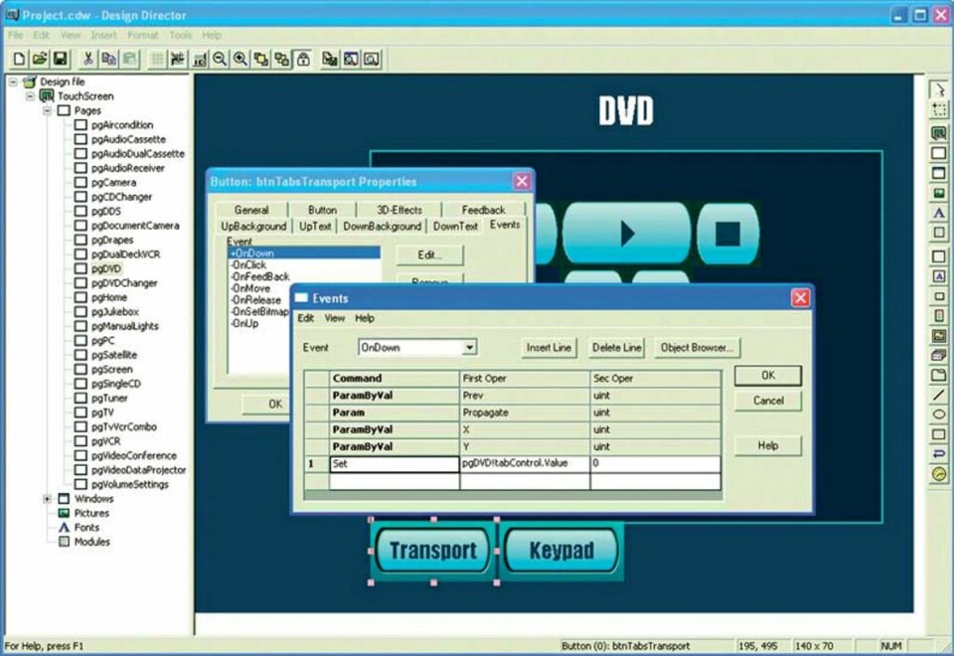Click the Keypad button on the canvas
The image size is (954, 656).
click(561, 551)
